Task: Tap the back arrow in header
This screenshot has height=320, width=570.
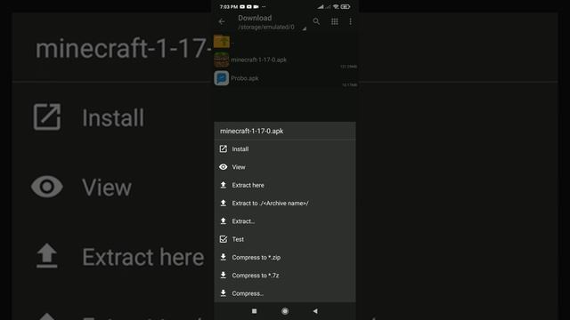Action: (222, 21)
